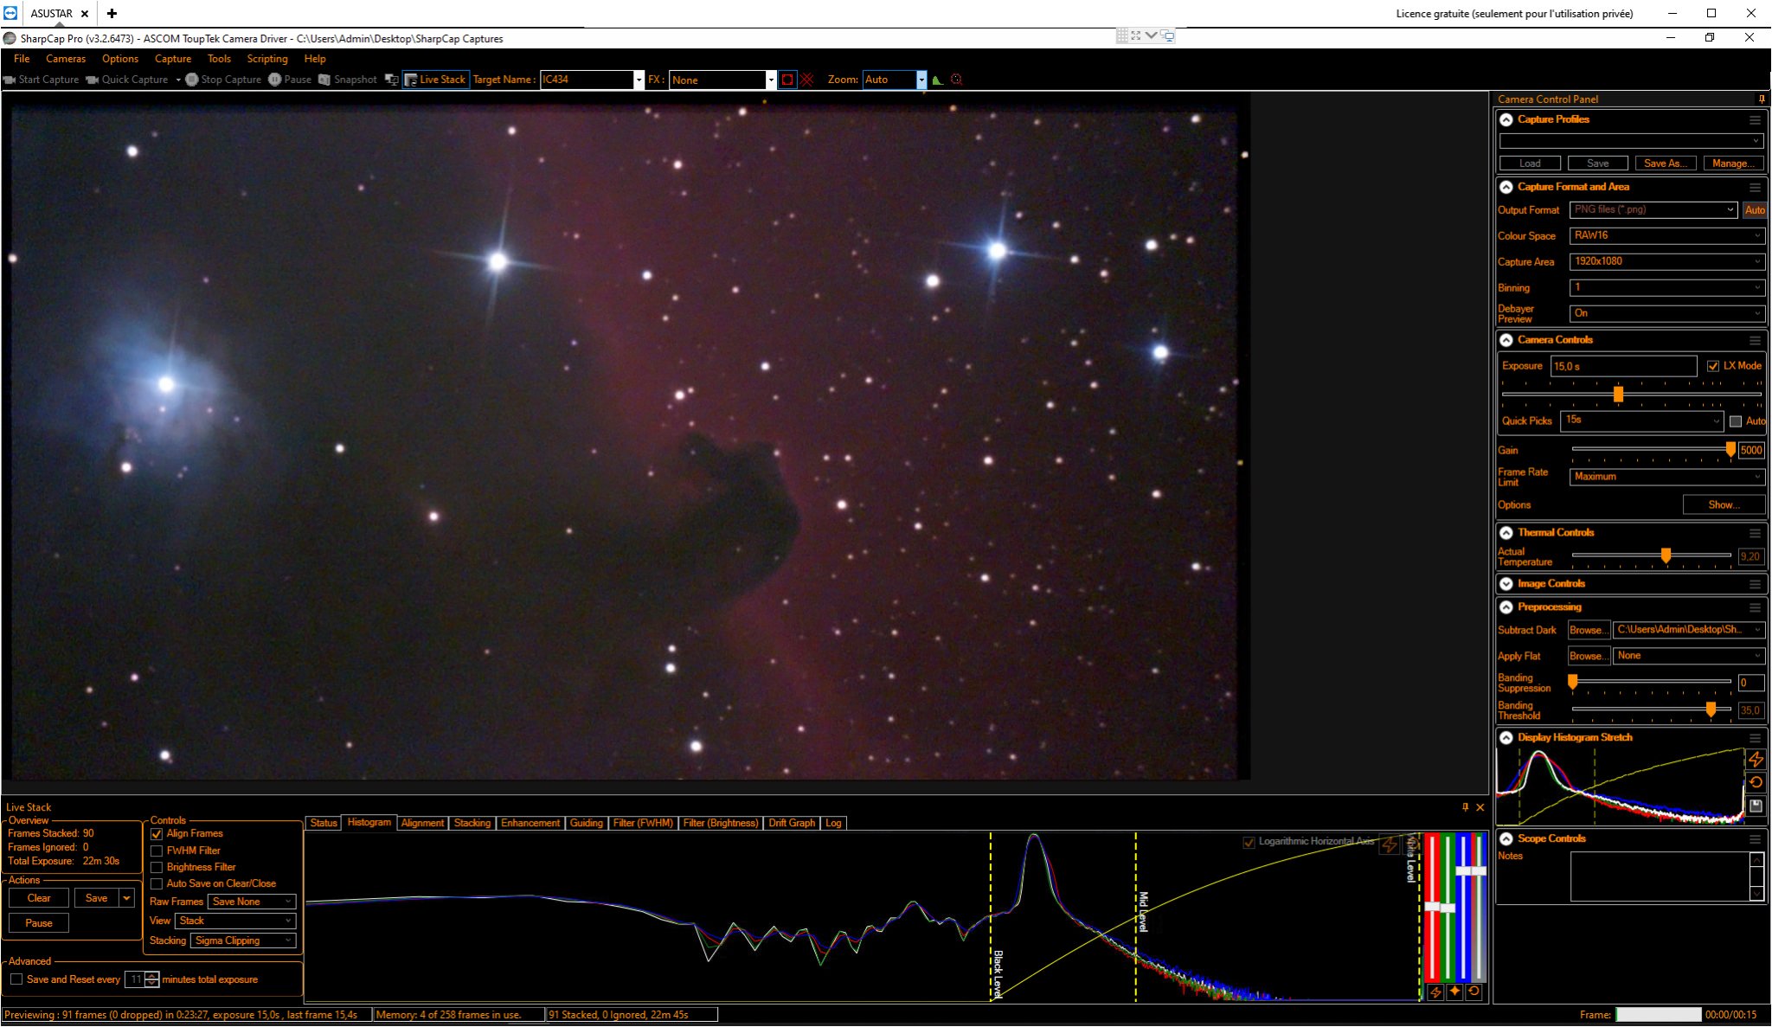Click the red selection area icon
This screenshot has height=1027, width=1772.
[787, 80]
